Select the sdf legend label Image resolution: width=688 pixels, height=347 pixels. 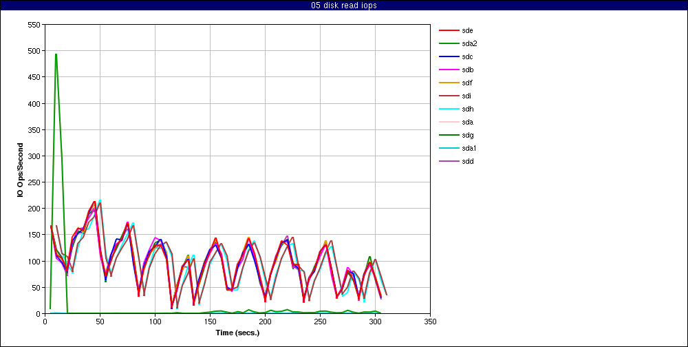pos(467,83)
